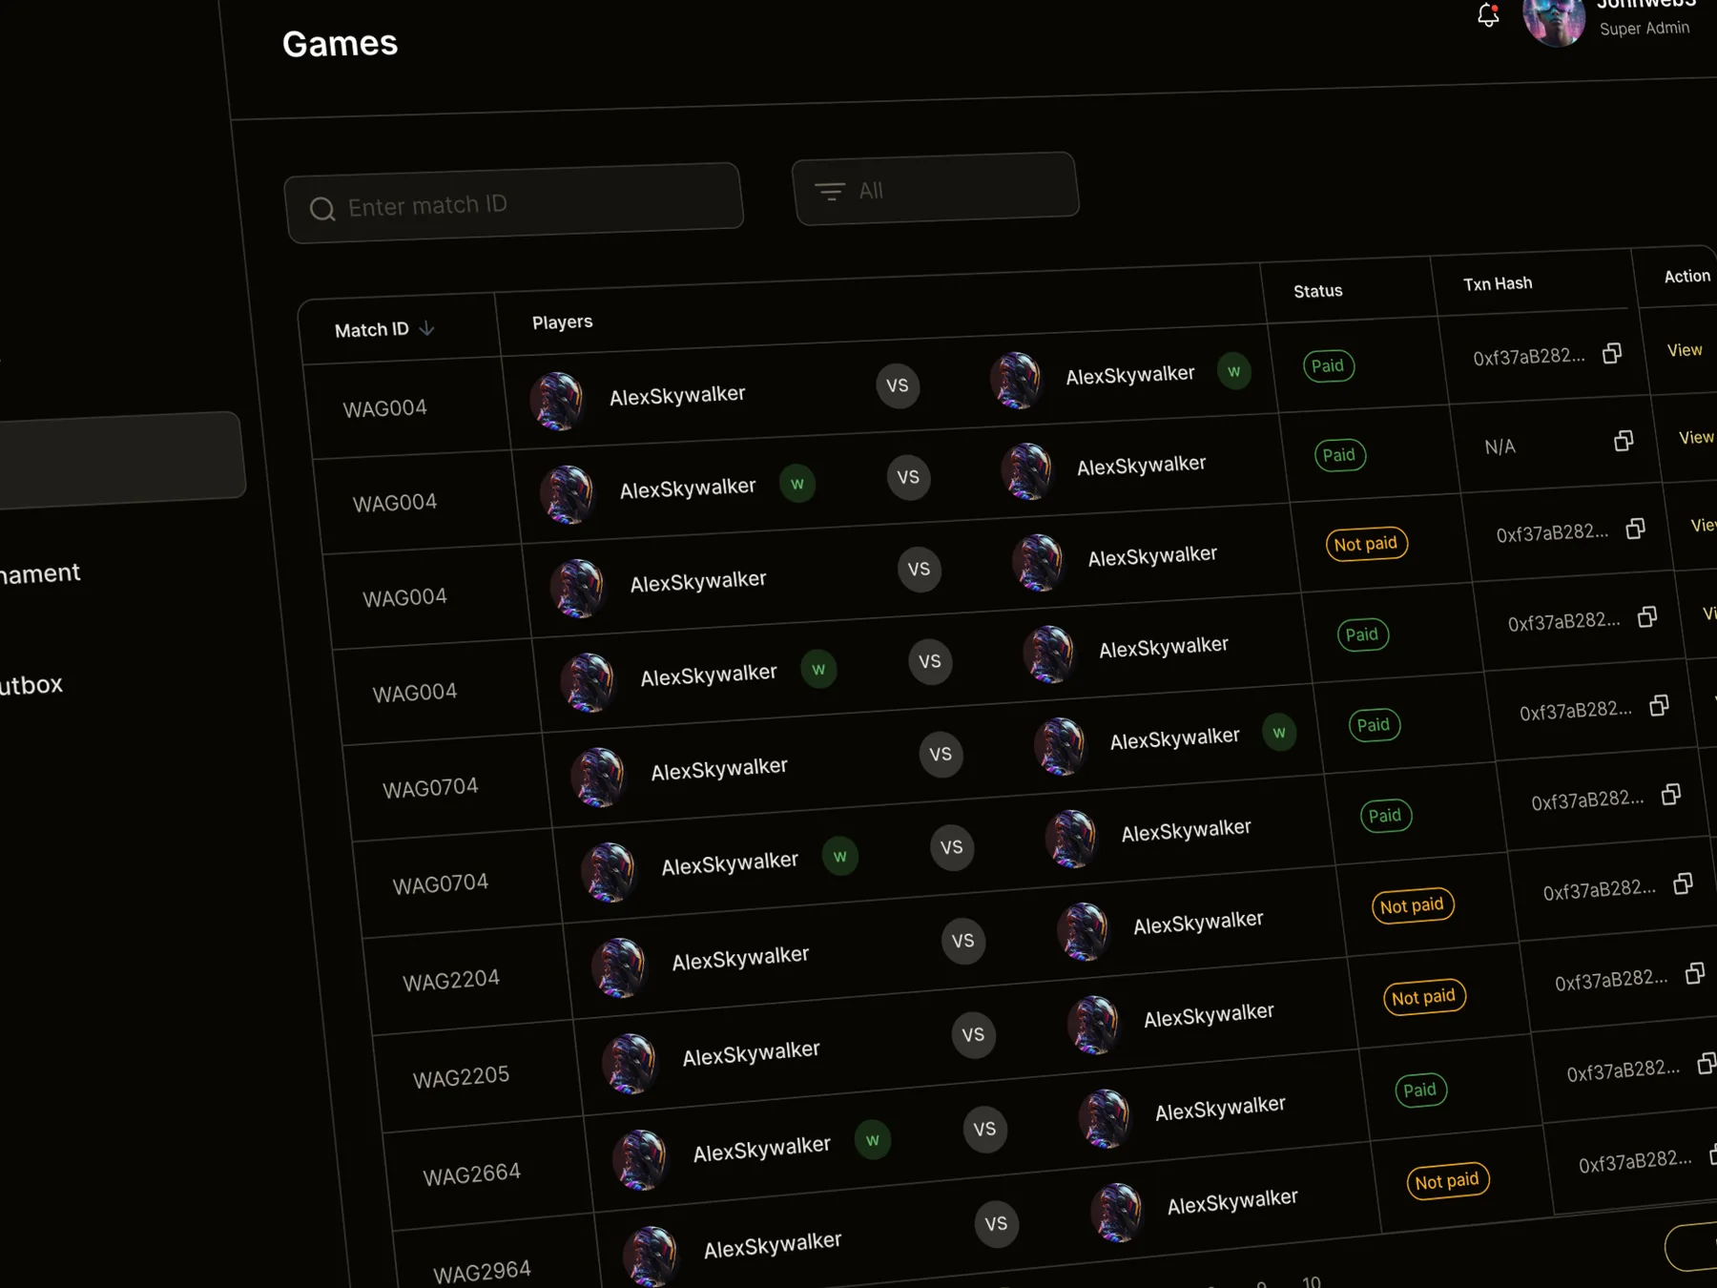Click the Txn Hash column header
The width and height of the screenshot is (1717, 1288).
point(1498,283)
